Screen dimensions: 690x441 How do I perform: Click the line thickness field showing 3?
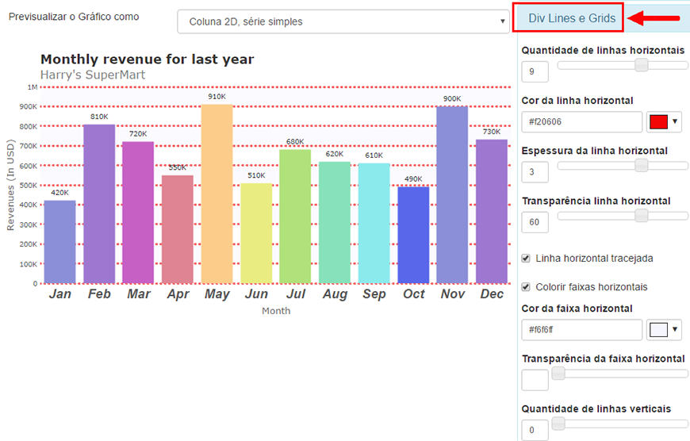click(x=535, y=172)
